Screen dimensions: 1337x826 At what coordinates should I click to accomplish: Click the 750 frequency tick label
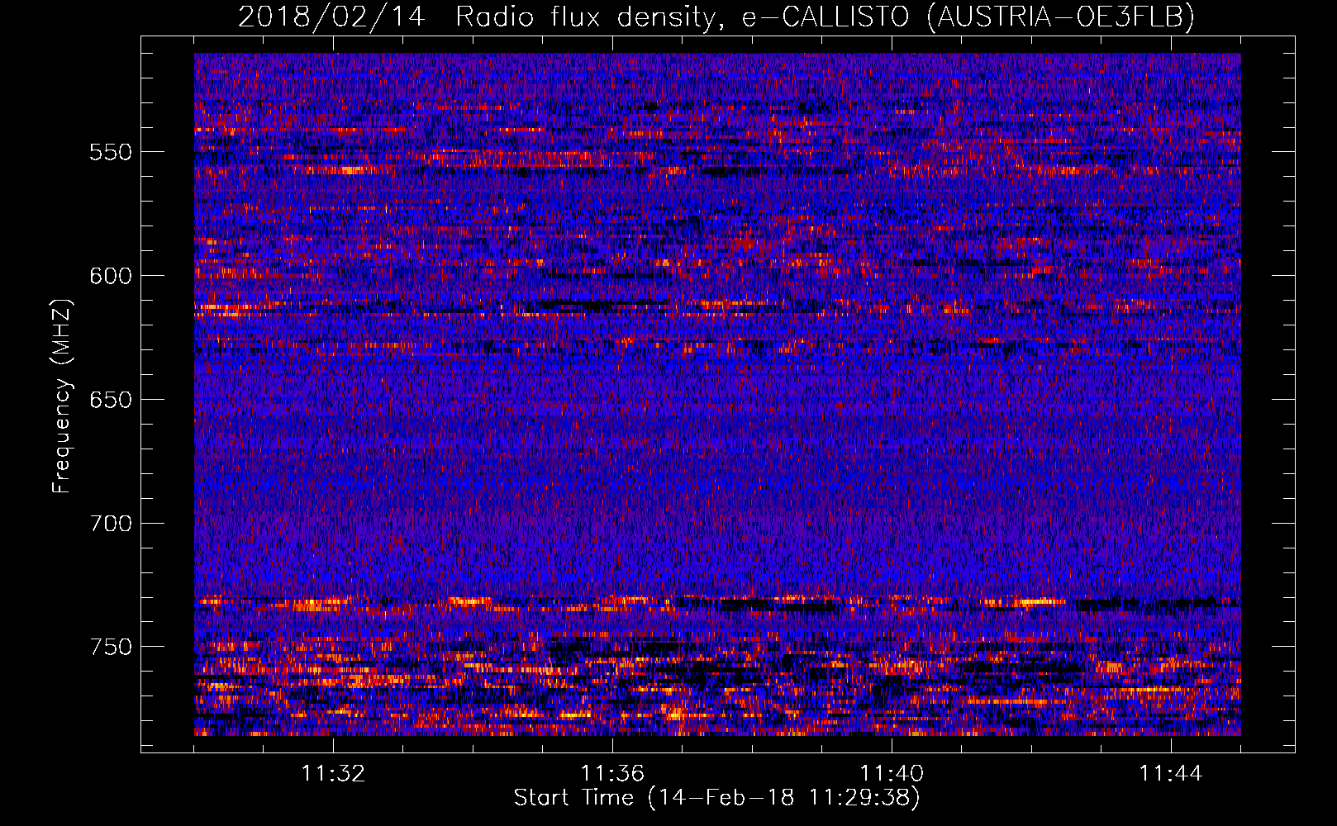(x=111, y=647)
